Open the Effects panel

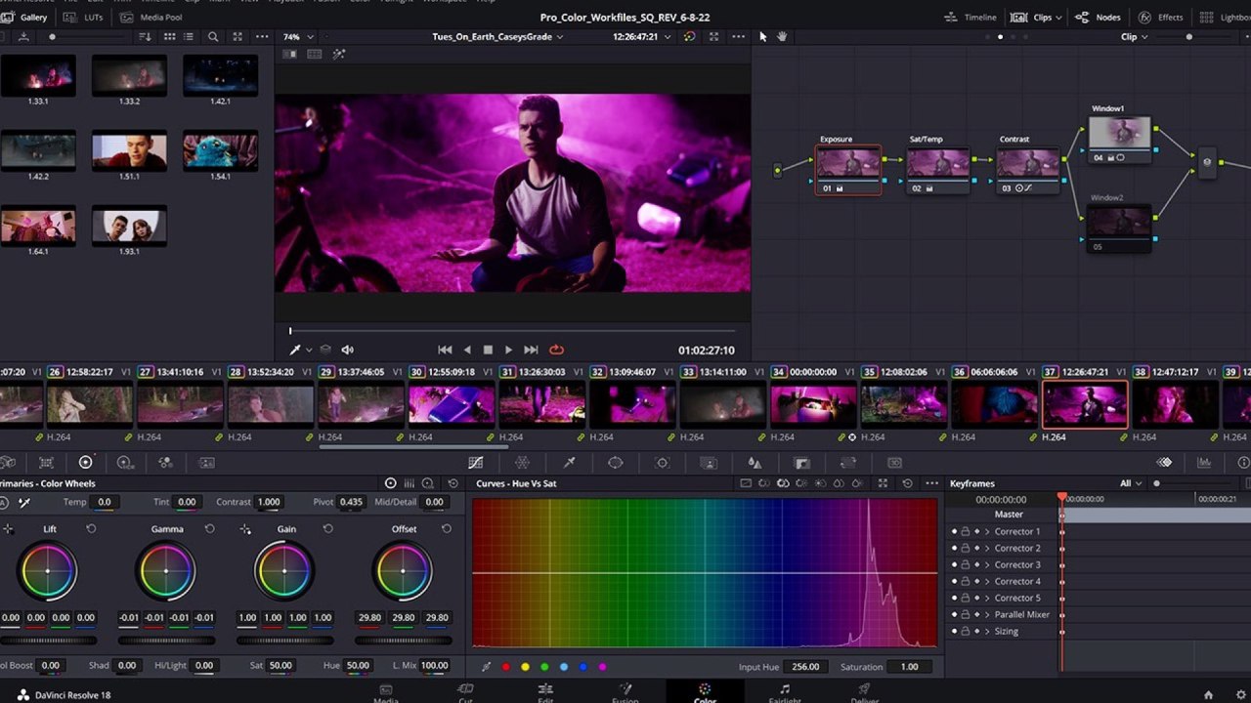[x=1160, y=18]
